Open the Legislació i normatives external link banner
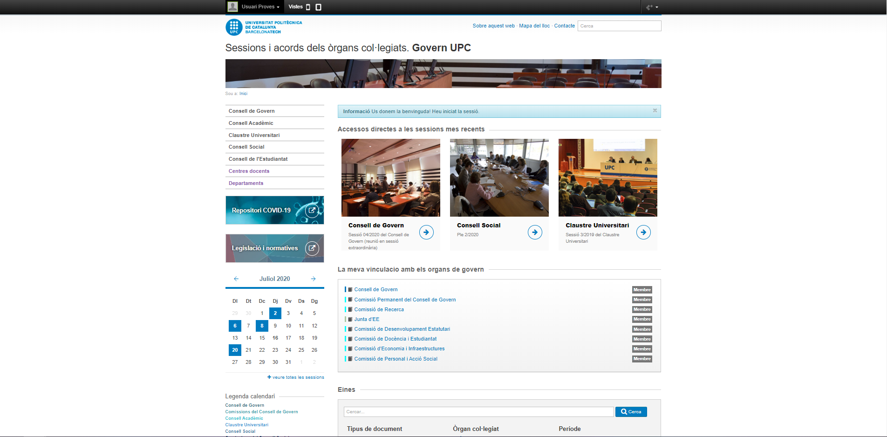 coord(274,248)
